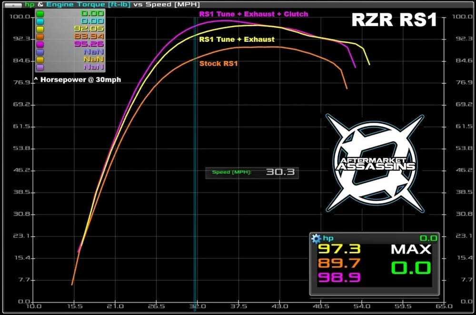Select the blue NaN channel swatch

[40, 51]
